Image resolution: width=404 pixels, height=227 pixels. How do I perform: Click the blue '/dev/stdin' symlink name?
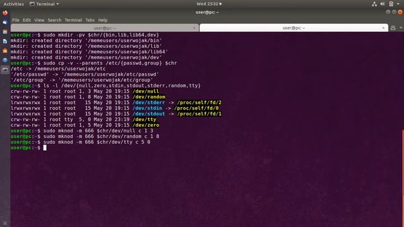(x=147, y=108)
